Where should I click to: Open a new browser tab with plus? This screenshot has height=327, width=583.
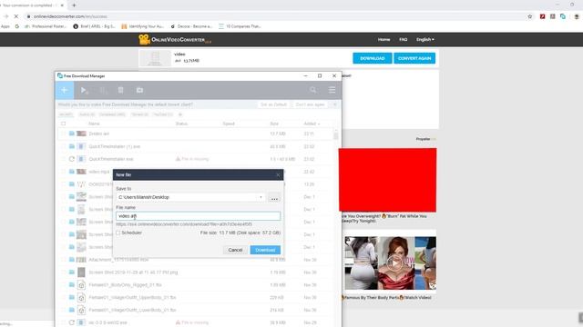[x=74, y=5]
